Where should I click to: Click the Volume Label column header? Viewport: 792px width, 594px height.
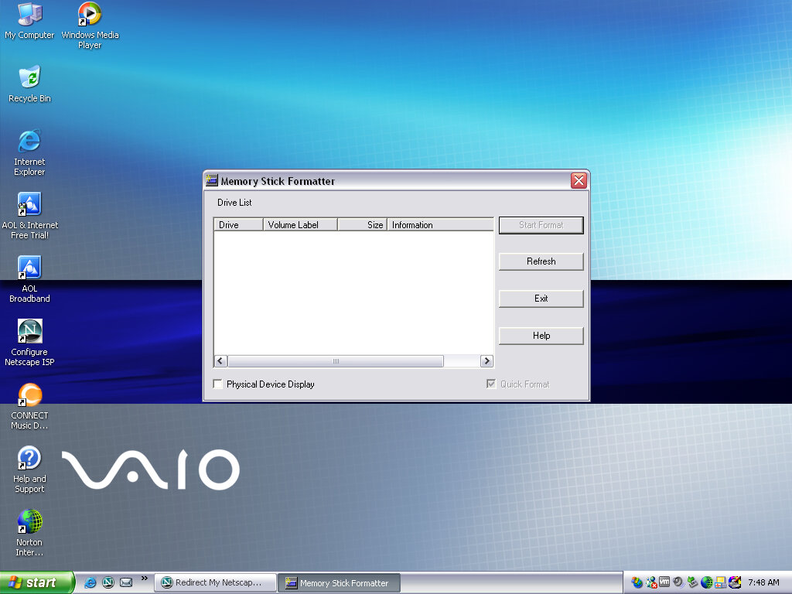300,225
